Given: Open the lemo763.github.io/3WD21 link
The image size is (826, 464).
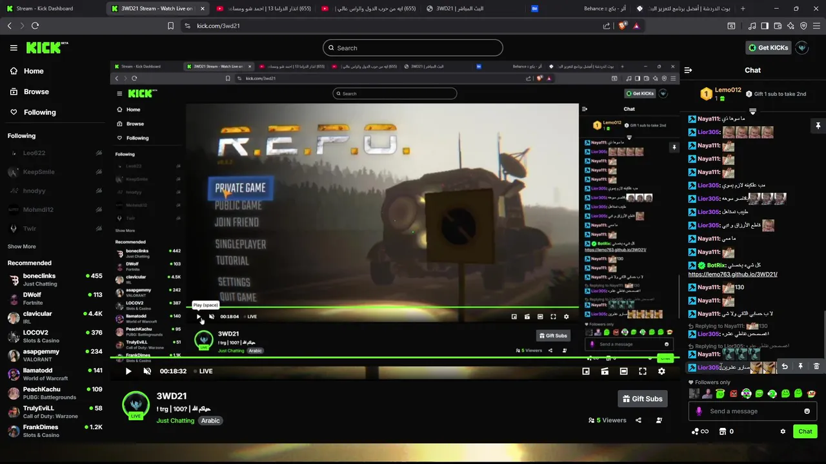Looking at the screenshot, I should [732, 275].
